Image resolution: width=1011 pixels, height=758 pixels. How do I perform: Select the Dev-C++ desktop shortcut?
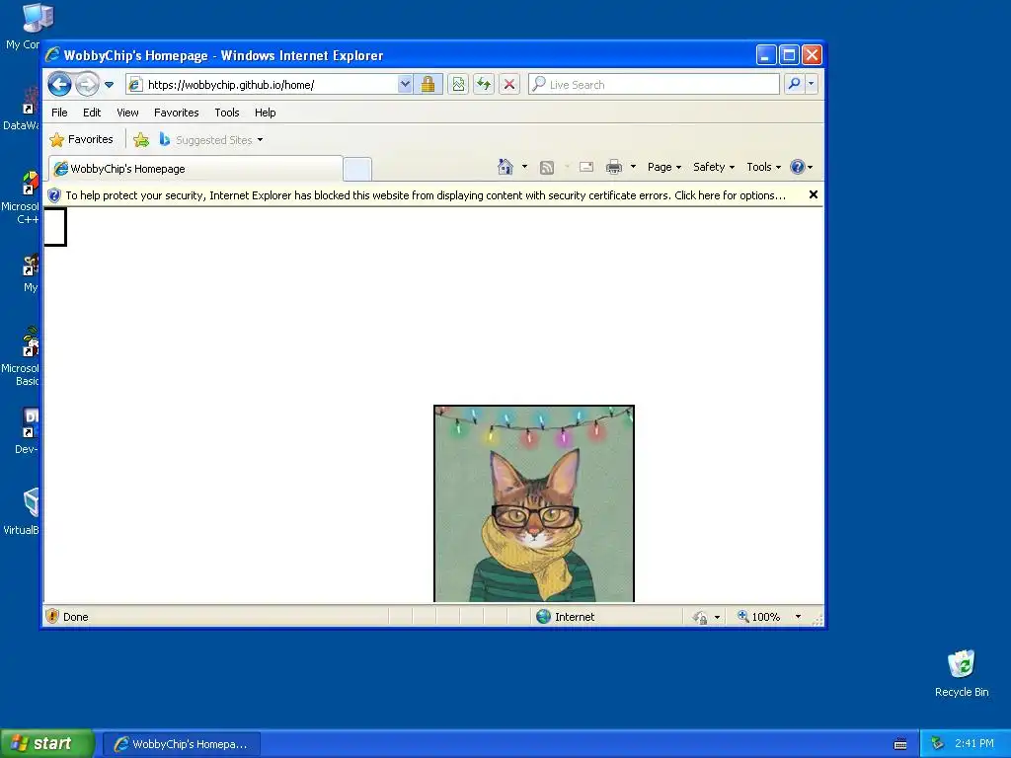(26, 431)
